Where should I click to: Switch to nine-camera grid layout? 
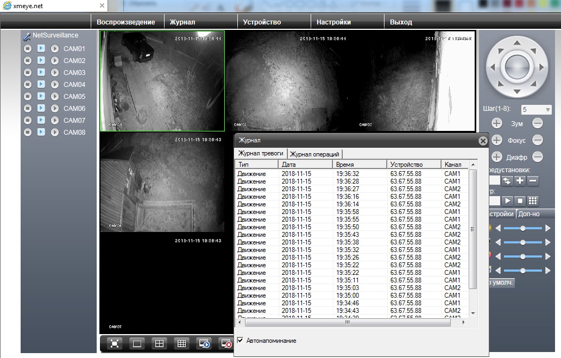[x=182, y=343]
